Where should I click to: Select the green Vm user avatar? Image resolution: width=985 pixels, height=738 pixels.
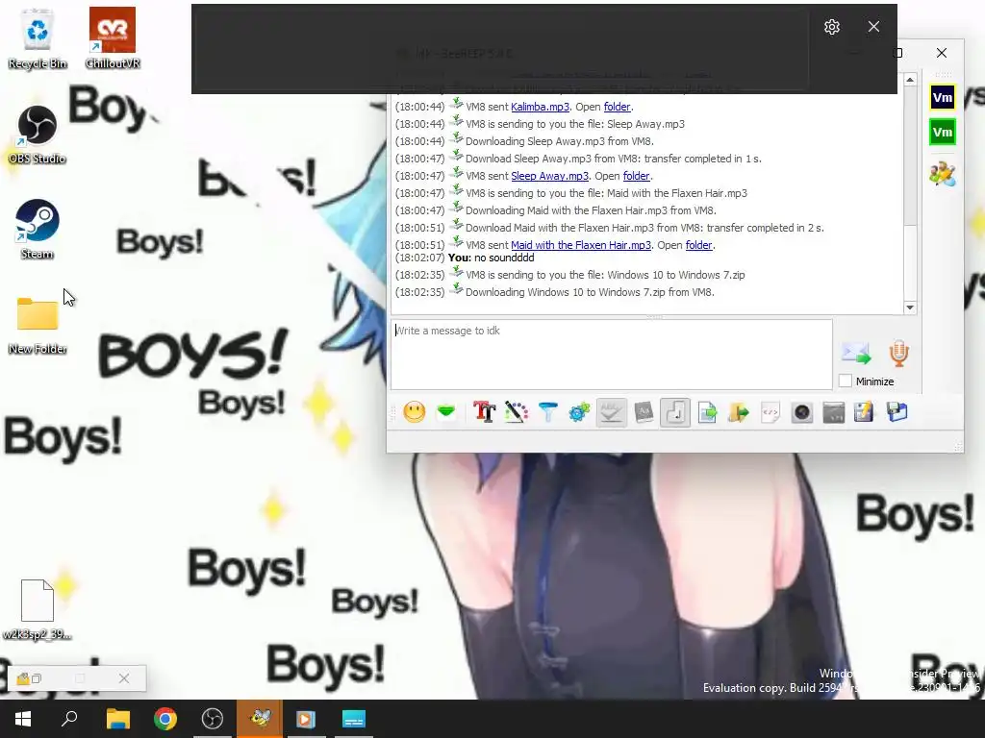943,133
